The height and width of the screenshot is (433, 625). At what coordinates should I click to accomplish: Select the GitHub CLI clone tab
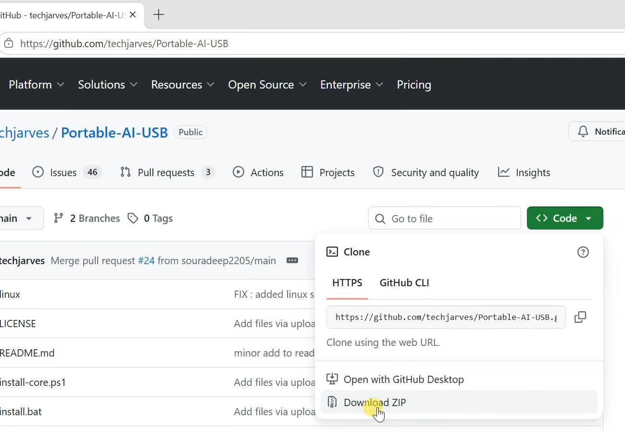click(404, 283)
